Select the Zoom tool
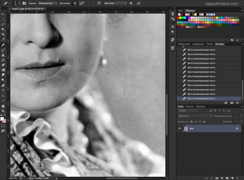244x180 pixels. point(3,111)
